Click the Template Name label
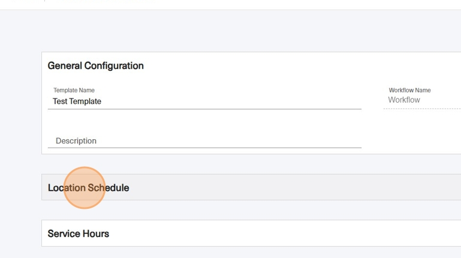This screenshot has height=258, width=461. pos(74,91)
